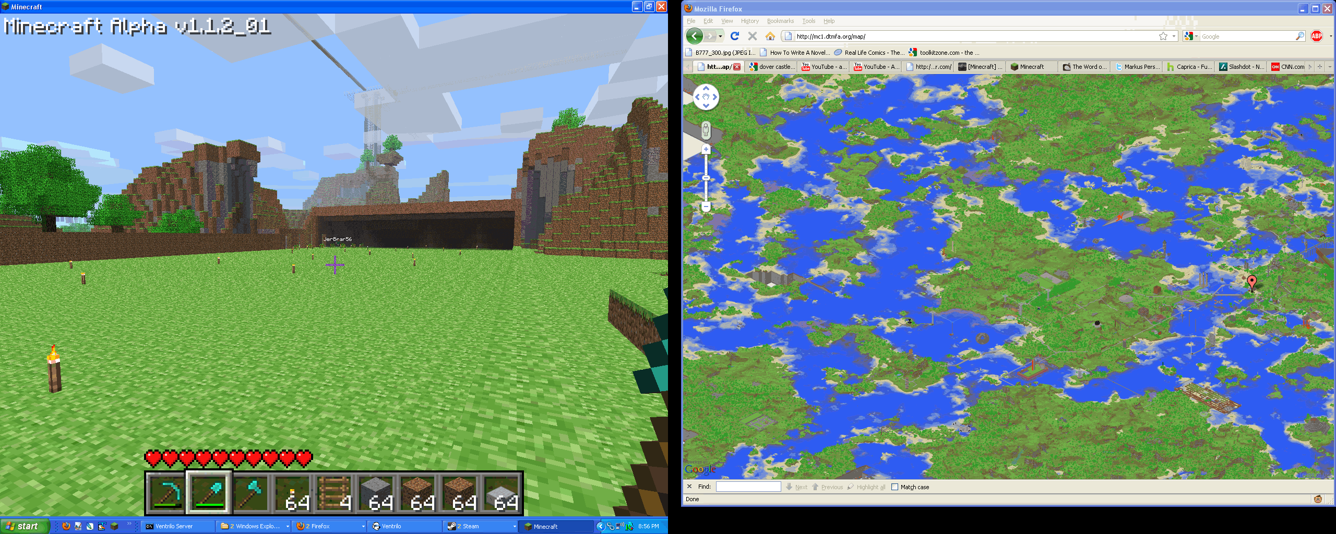Click the Adblock Plus ABP icon

pyautogui.click(x=1317, y=36)
